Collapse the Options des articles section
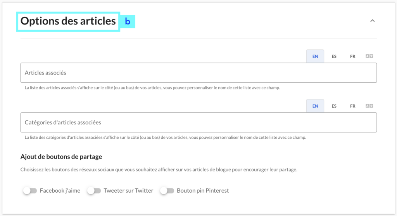Screen dimensions: 397x216 tap(372, 21)
